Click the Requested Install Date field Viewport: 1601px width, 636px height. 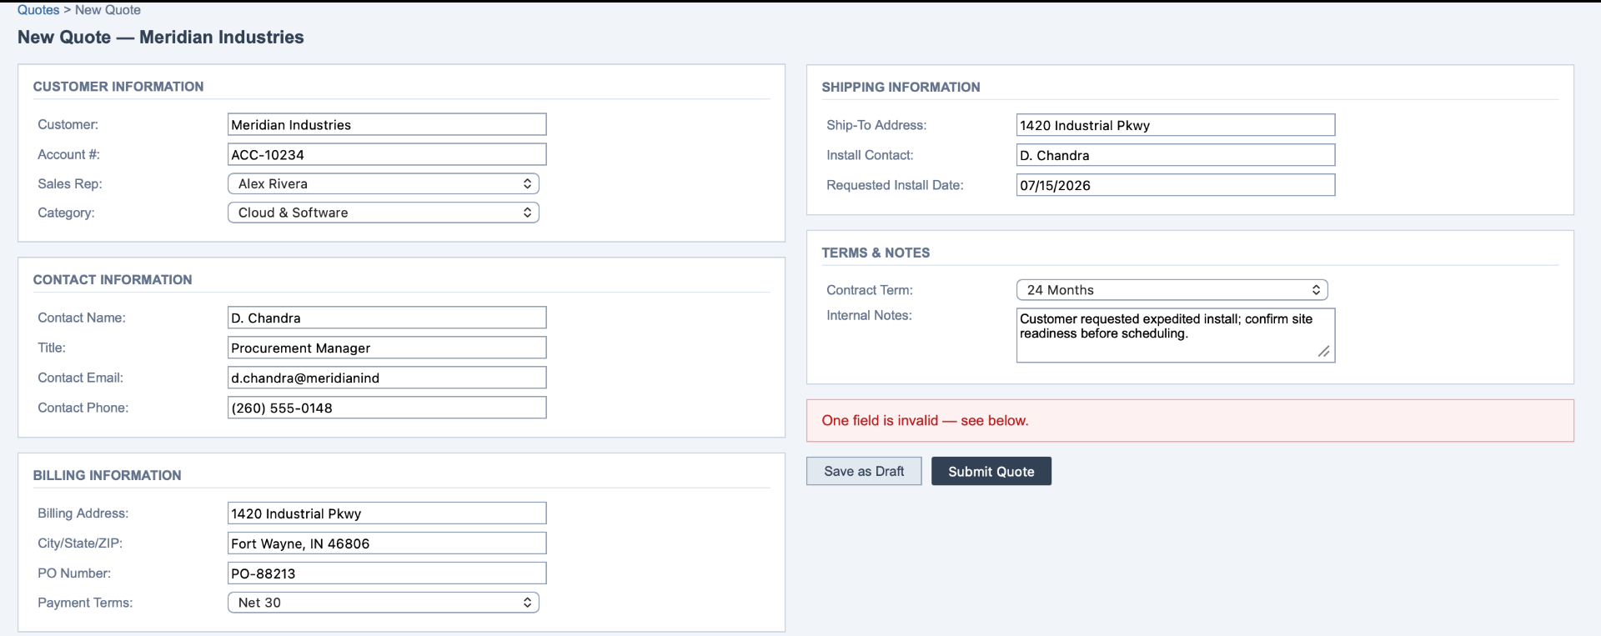pos(1176,185)
